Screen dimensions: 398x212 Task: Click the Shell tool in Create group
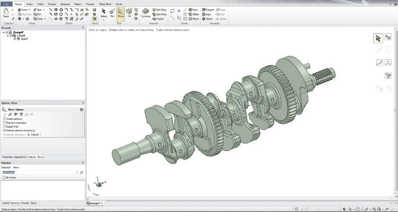coord(193,10)
